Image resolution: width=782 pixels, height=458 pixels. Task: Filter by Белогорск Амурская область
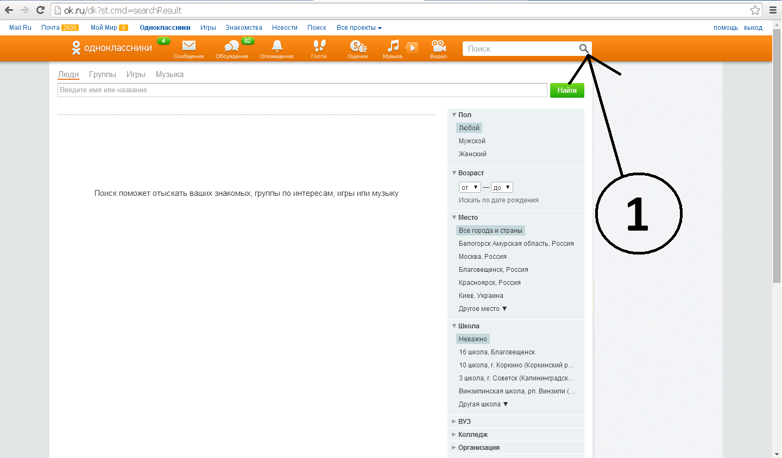(516, 244)
